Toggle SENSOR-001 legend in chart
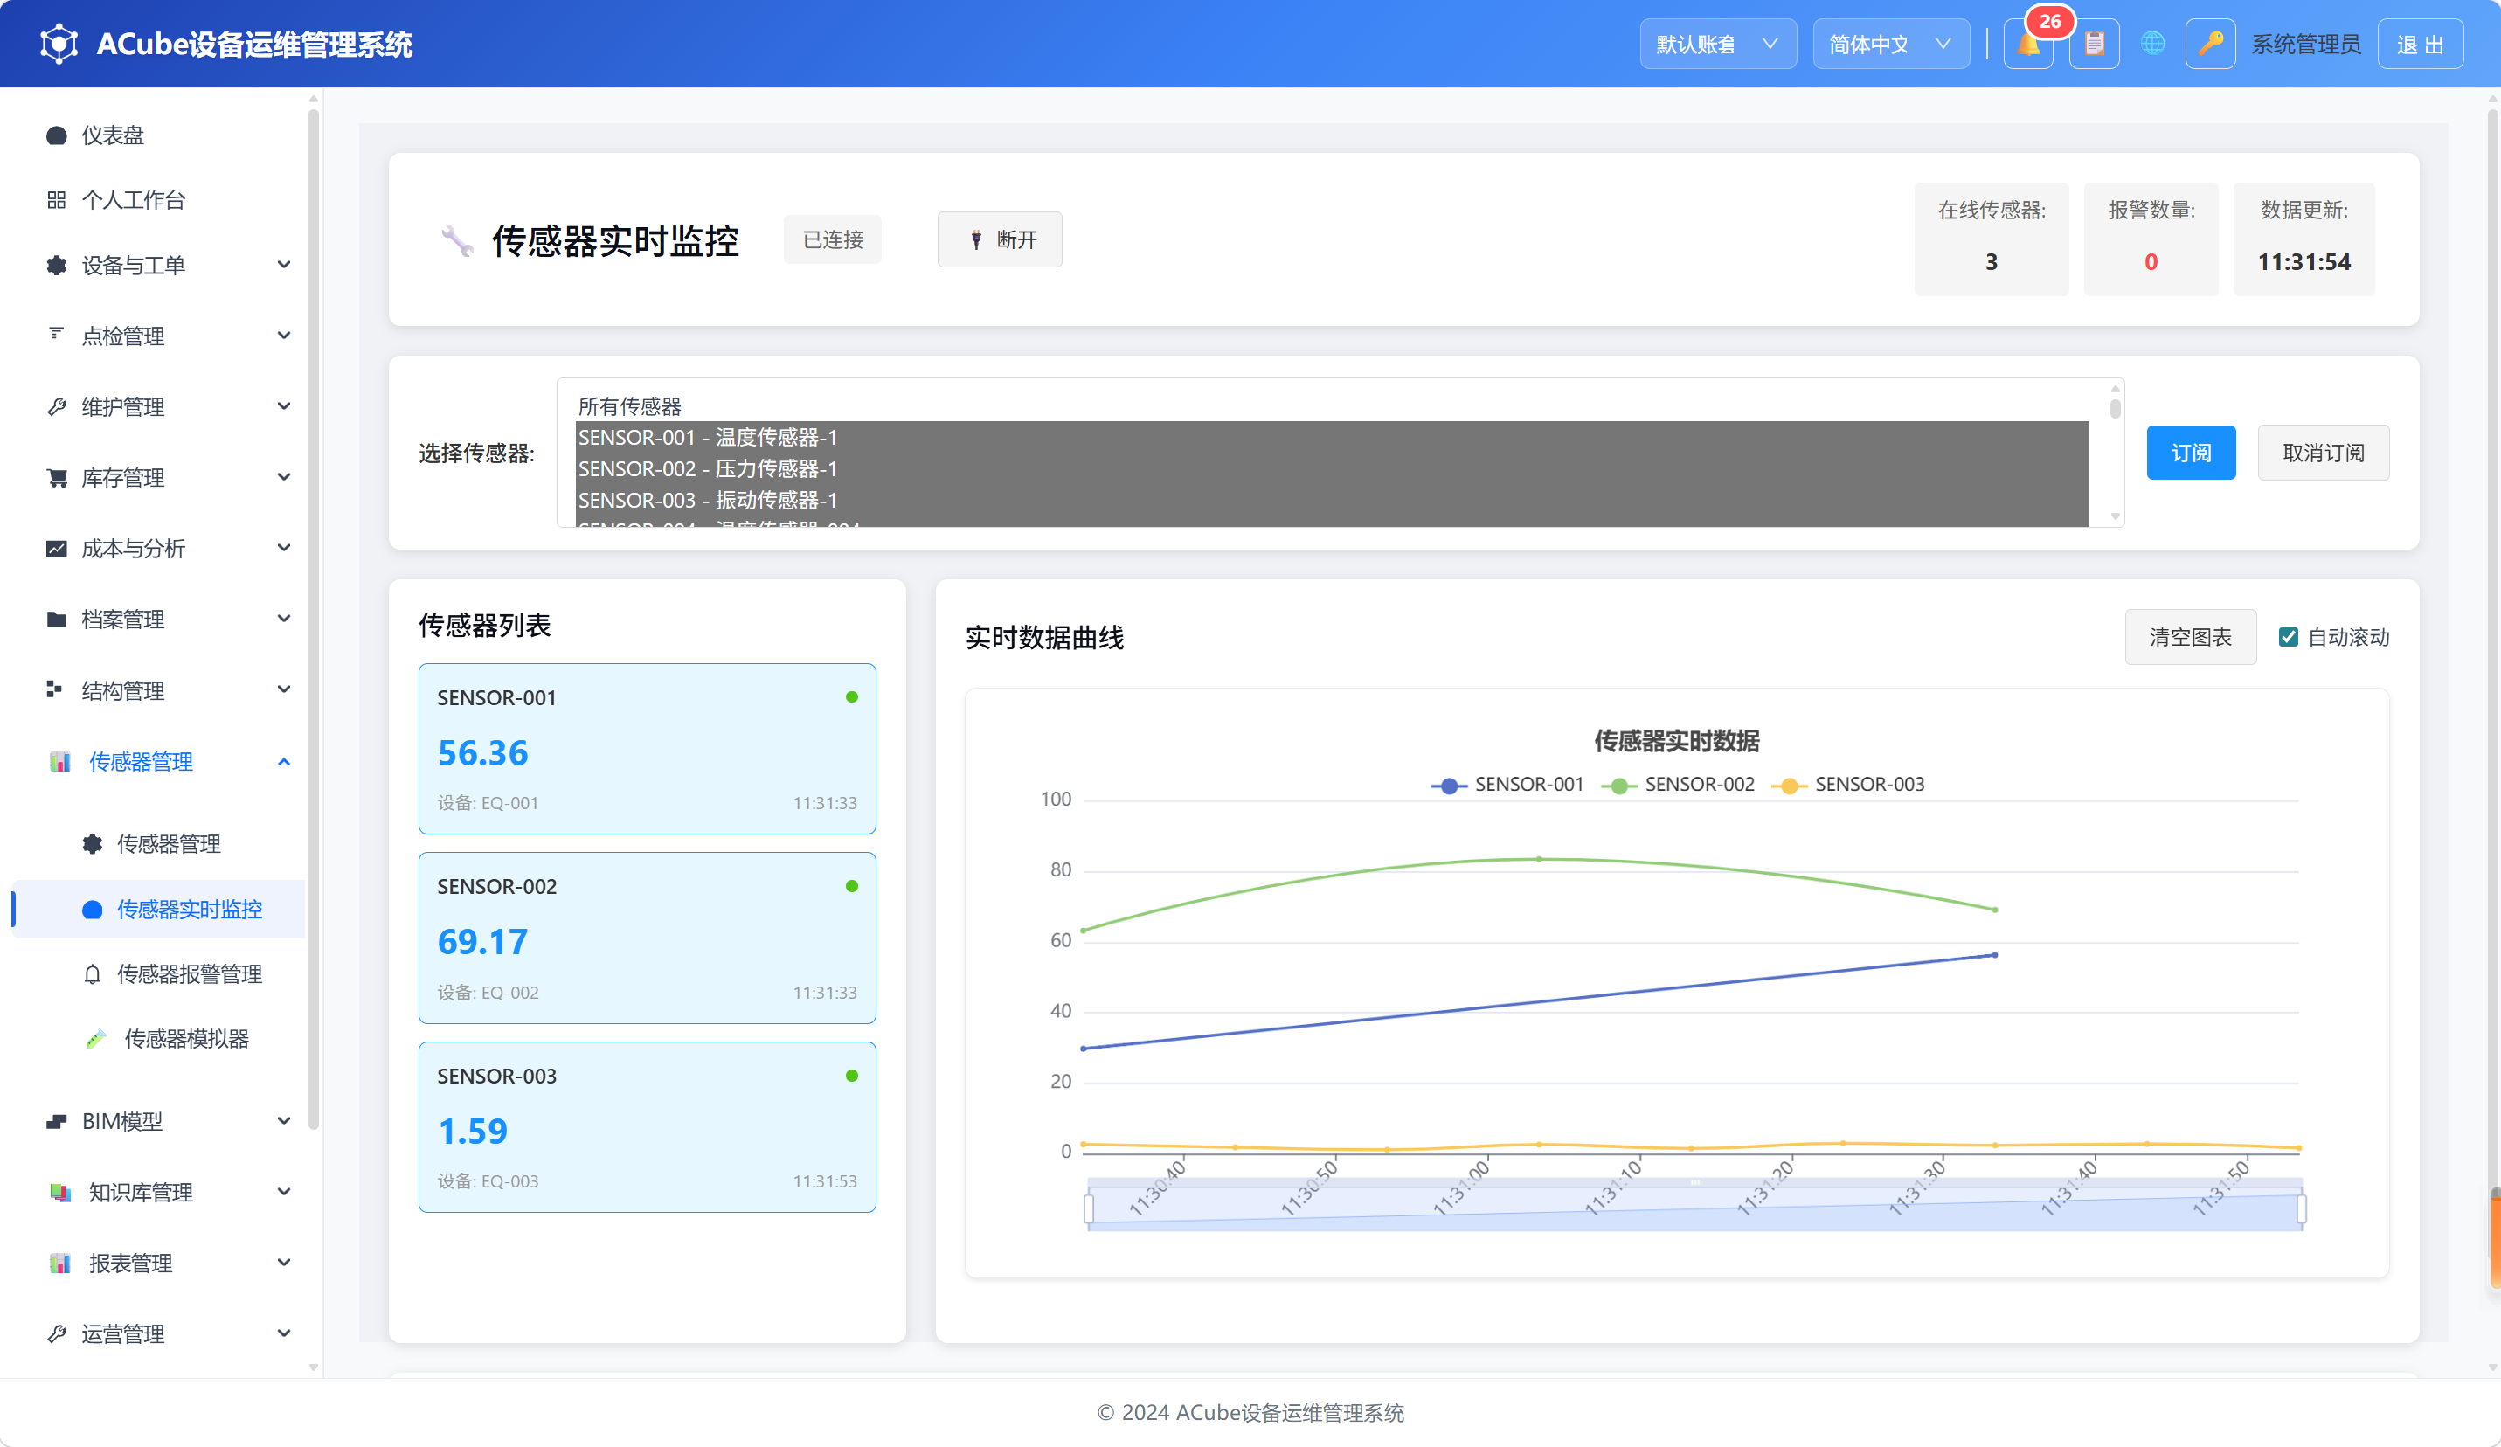 click(x=1507, y=785)
